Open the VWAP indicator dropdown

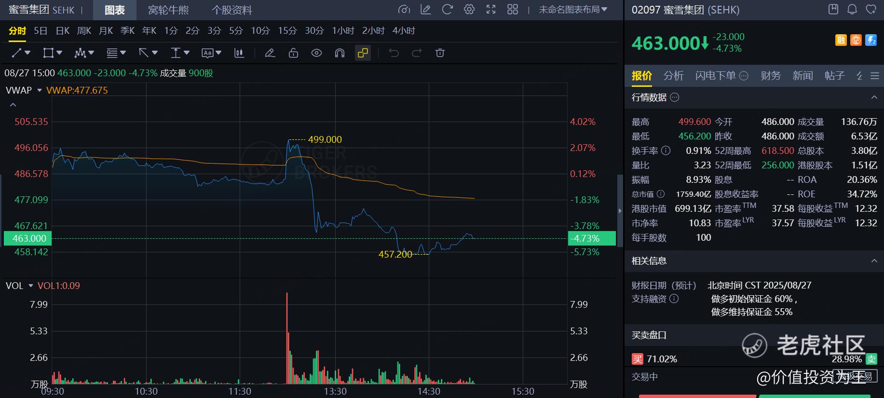pyautogui.click(x=40, y=90)
